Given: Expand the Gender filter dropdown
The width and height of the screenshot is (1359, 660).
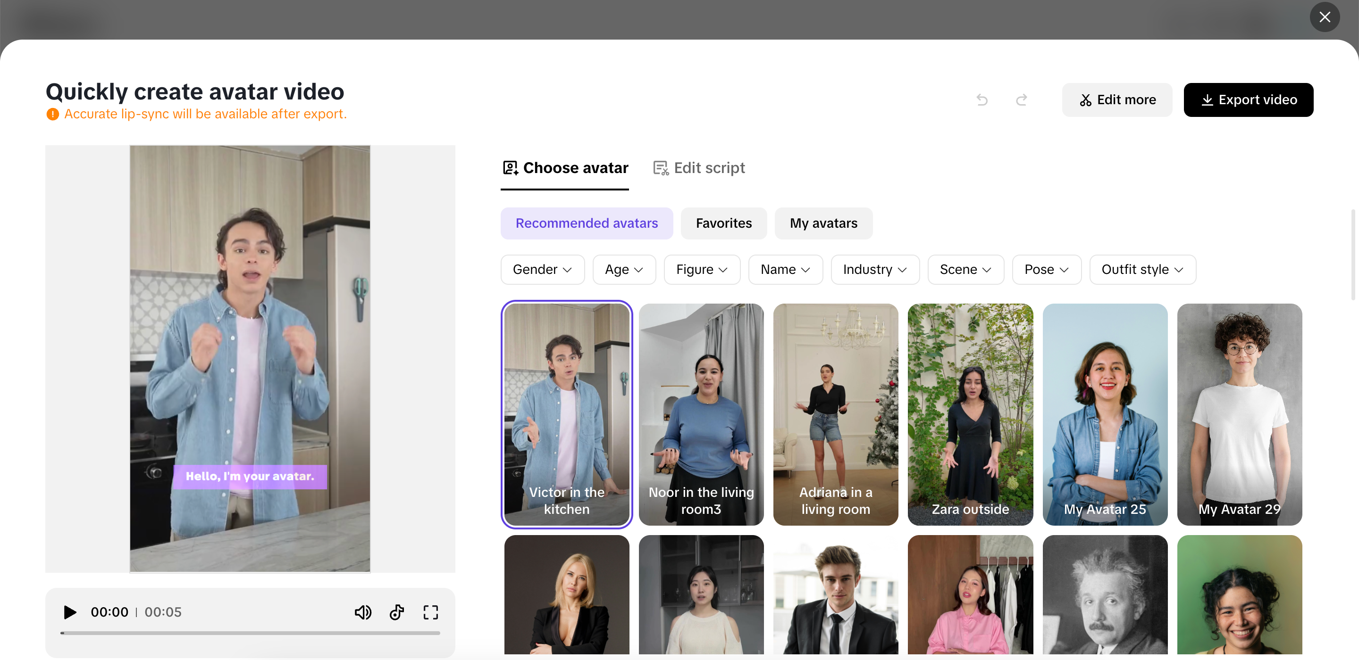Looking at the screenshot, I should [542, 269].
